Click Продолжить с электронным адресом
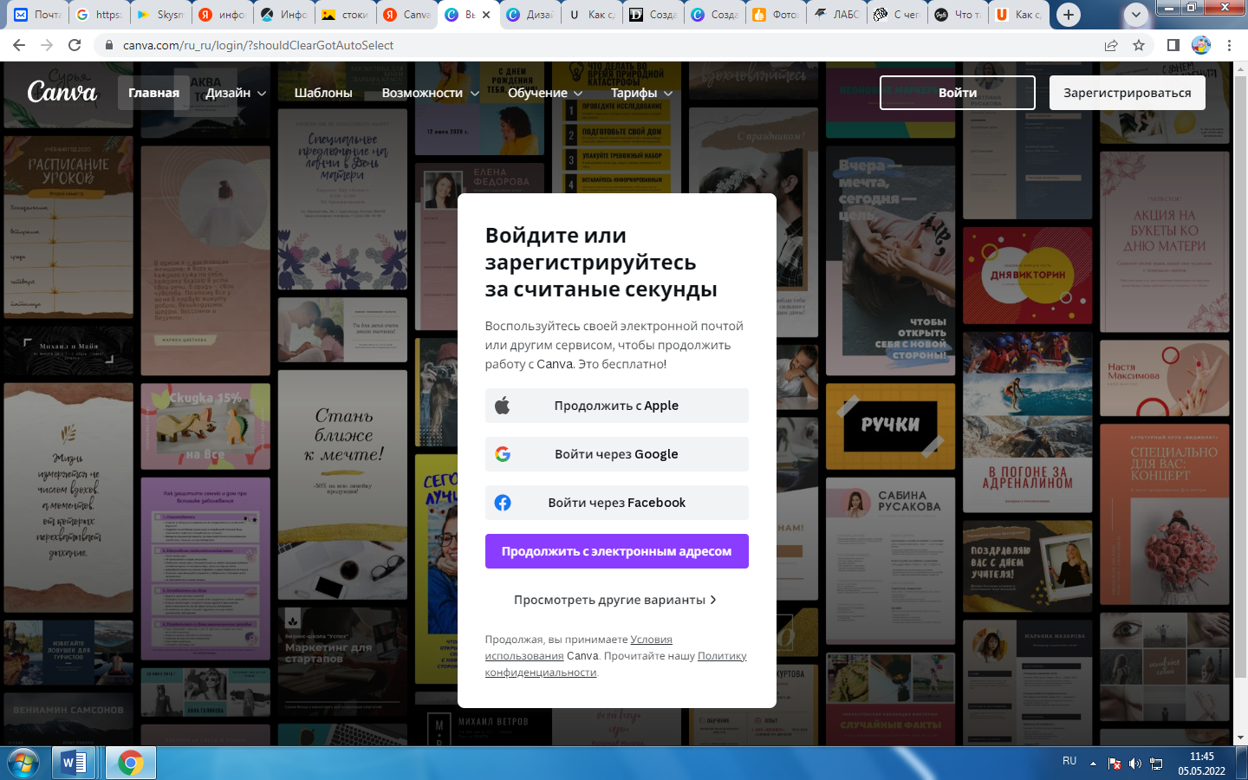 pos(617,551)
